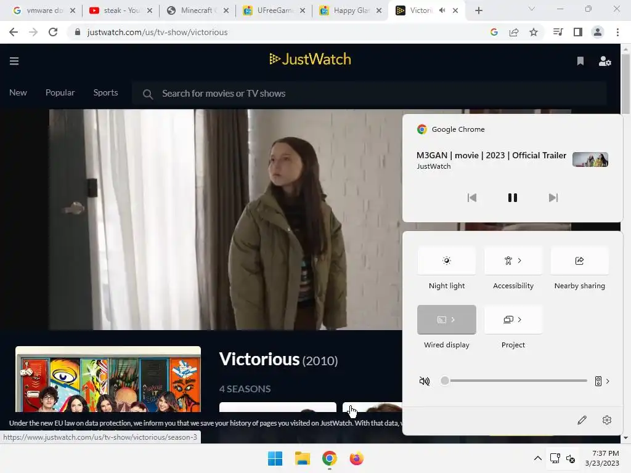Viewport: 631px width, 473px height.
Task: Open the Chrome profile avatar
Action: (598, 32)
